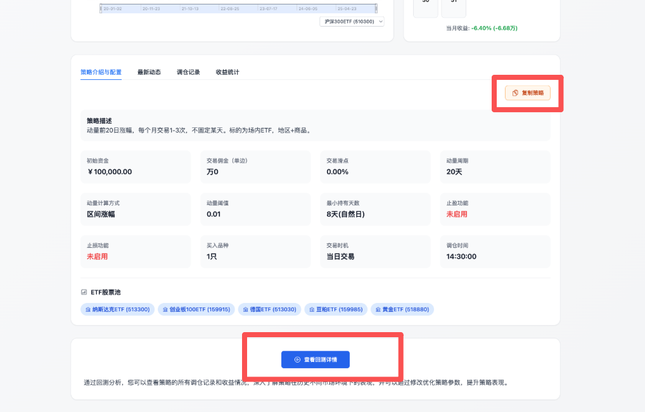Click the bank icon on 黄金ETF chip
The height and width of the screenshot is (412, 645).
pos(378,309)
